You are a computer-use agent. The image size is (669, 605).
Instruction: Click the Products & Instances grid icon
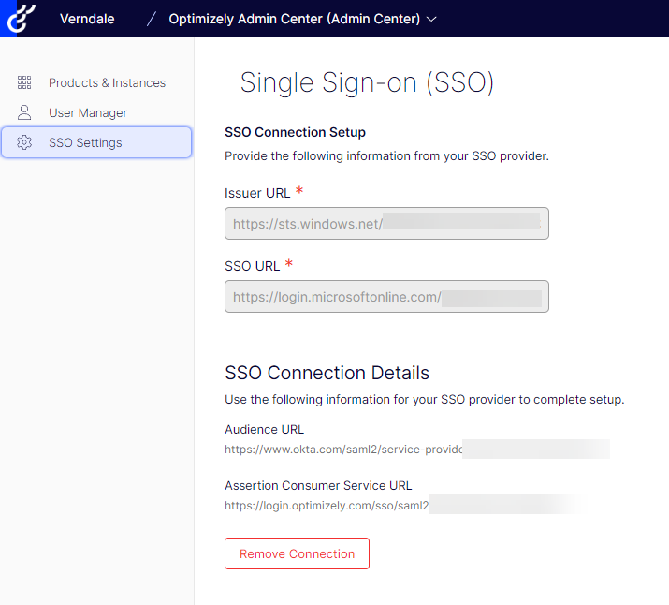point(24,82)
